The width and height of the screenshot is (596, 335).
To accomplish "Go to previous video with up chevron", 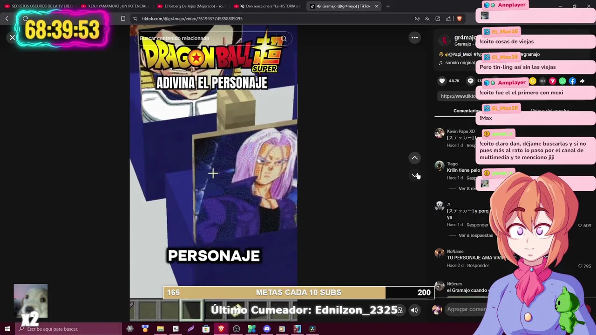I will tap(414, 158).
